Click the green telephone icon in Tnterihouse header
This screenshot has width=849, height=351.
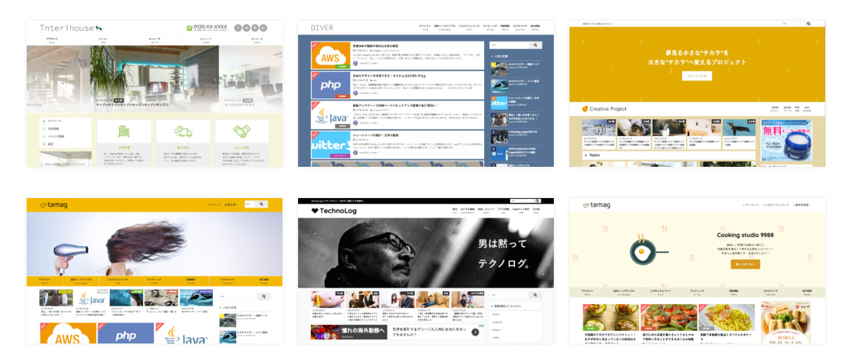pyautogui.click(x=189, y=28)
